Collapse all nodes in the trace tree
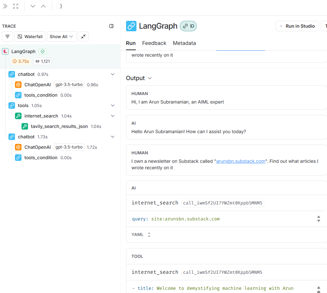This screenshot has width=327, height=293. (x=83, y=36)
